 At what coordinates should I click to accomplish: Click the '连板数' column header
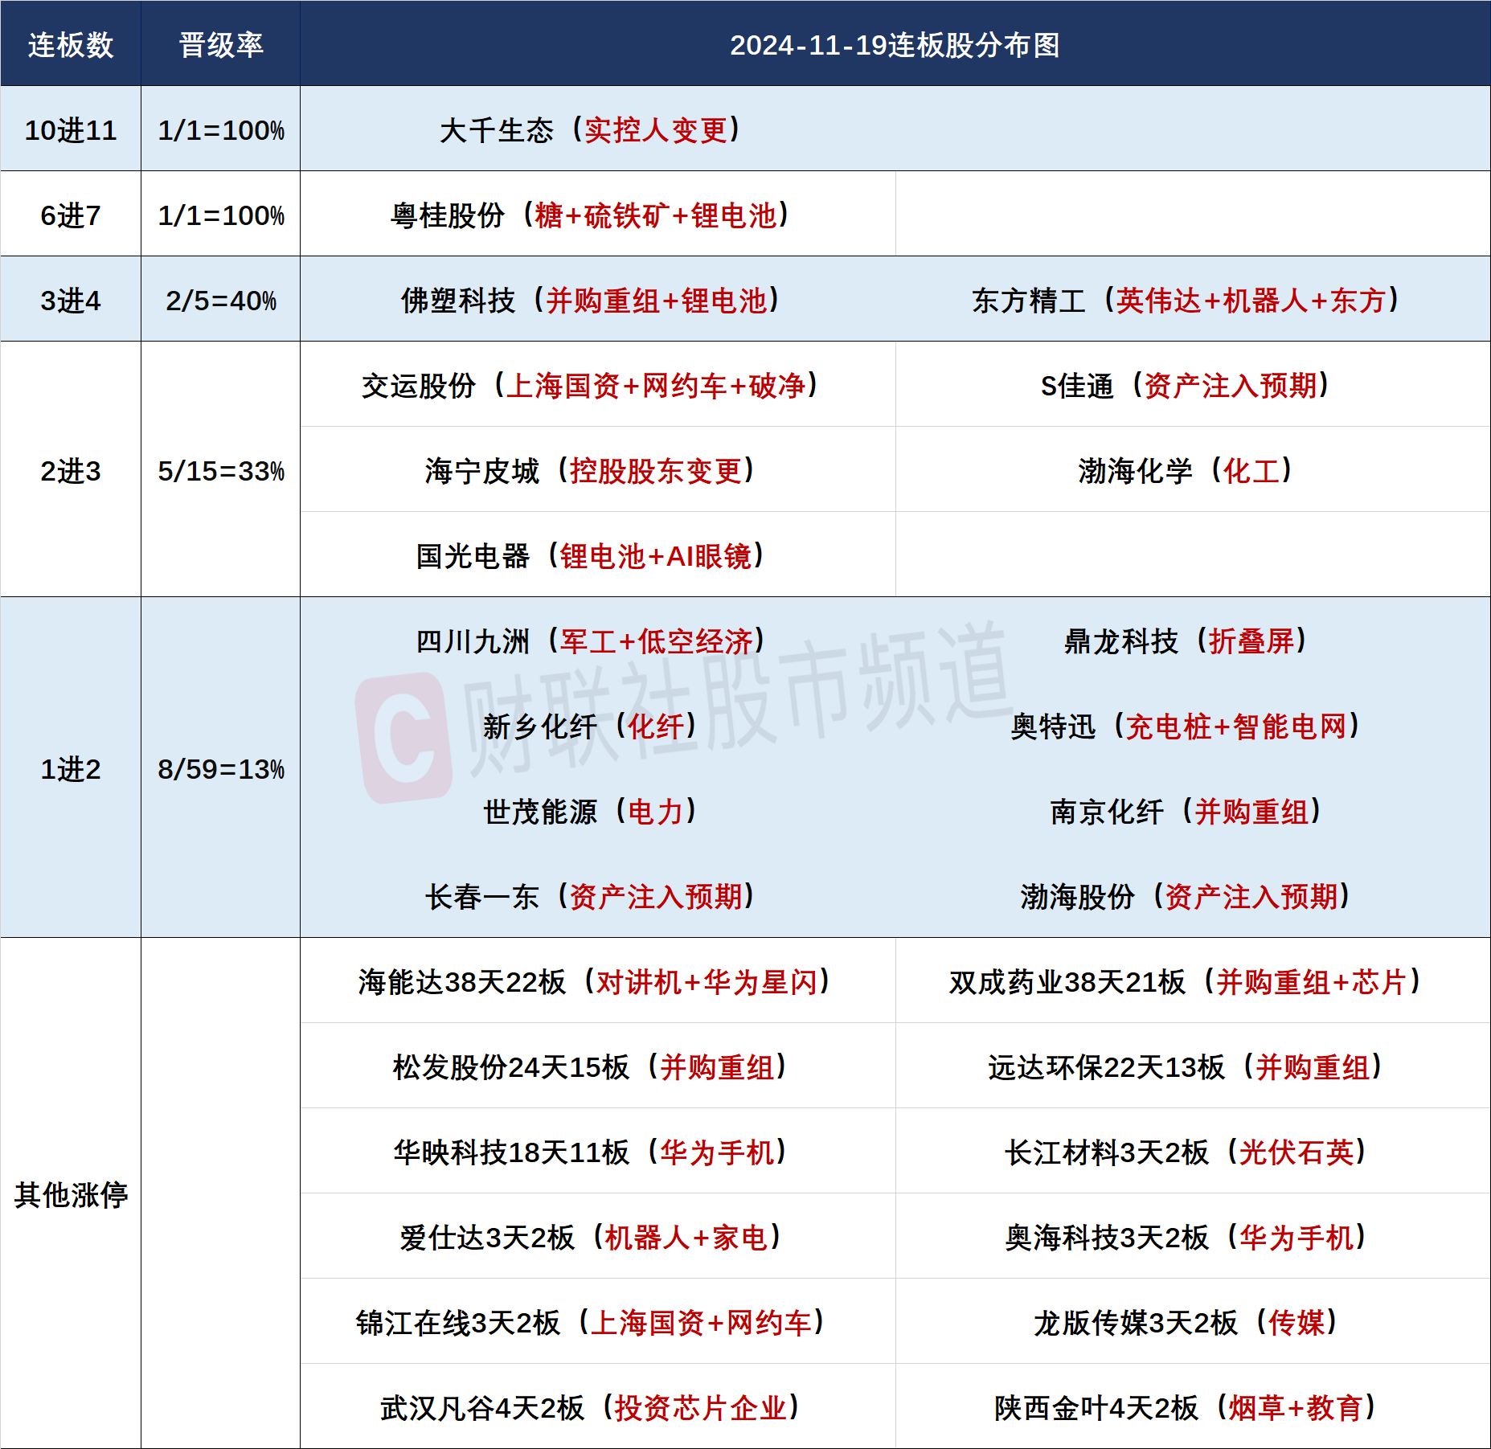[x=71, y=45]
